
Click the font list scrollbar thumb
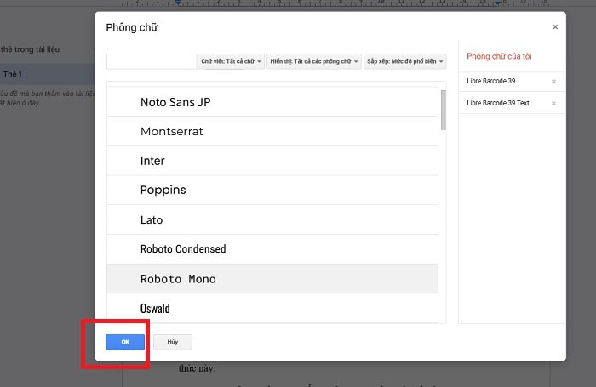(443, 109)
